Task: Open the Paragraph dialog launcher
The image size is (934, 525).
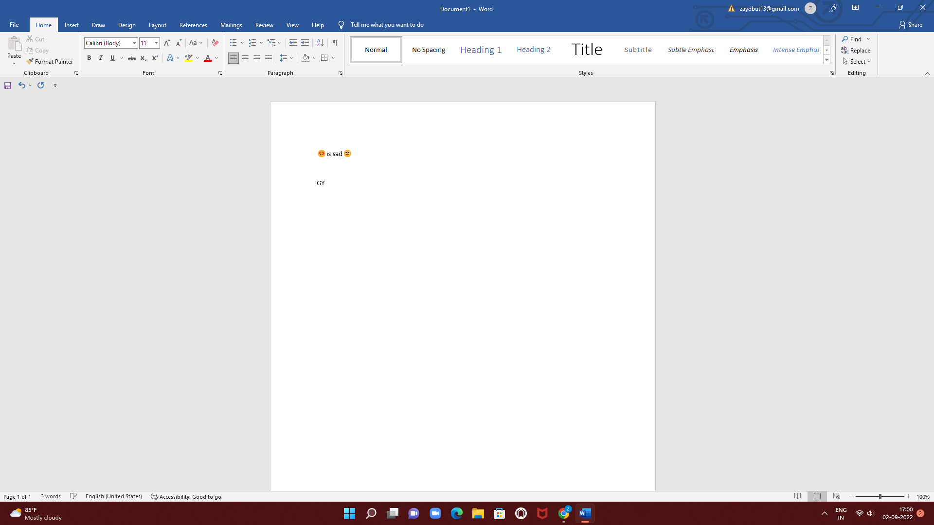Action: pos(341,73)
